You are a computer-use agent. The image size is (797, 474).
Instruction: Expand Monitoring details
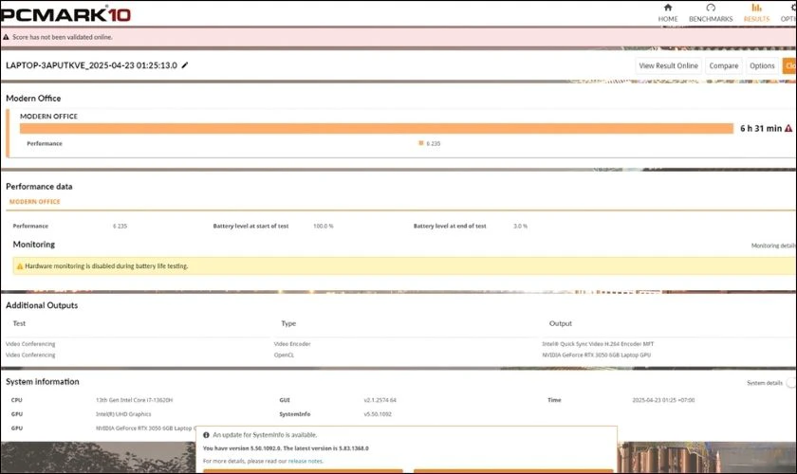point(773,246)
